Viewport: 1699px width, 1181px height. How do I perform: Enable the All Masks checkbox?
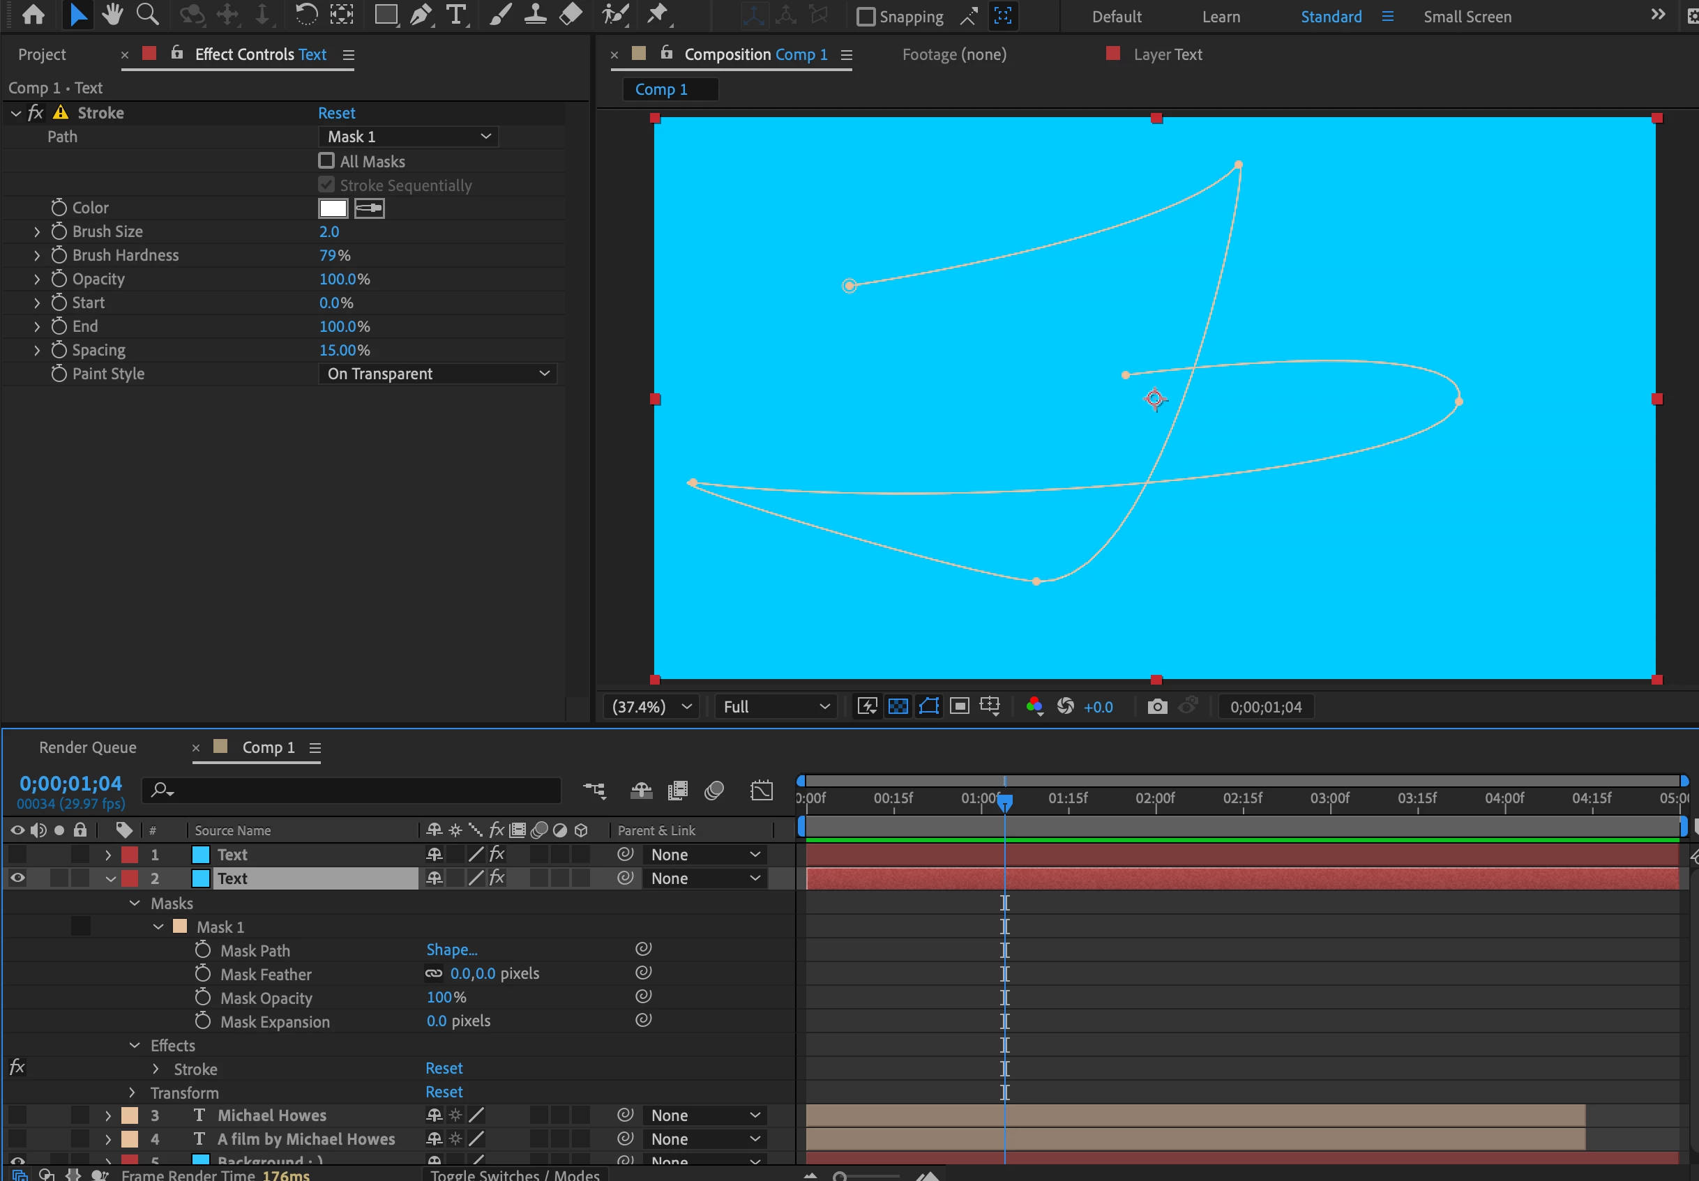[326, 161]
